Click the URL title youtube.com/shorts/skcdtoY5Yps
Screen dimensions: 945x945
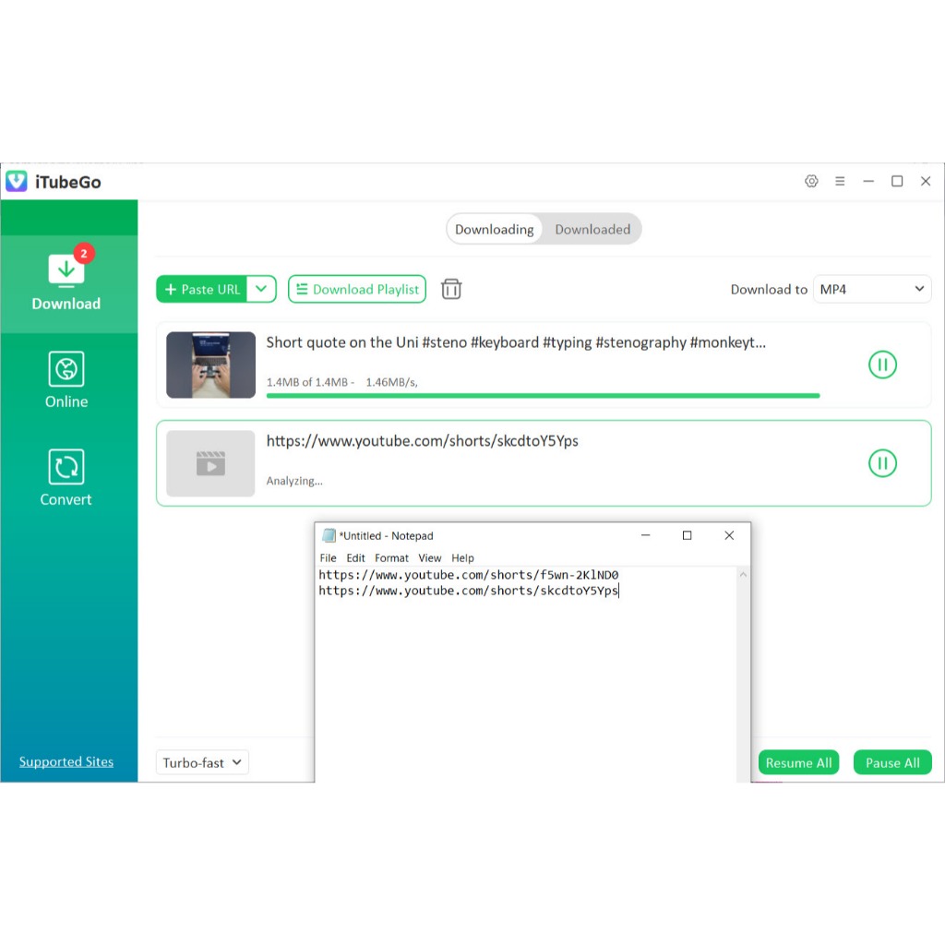click(x=422, y=441)
